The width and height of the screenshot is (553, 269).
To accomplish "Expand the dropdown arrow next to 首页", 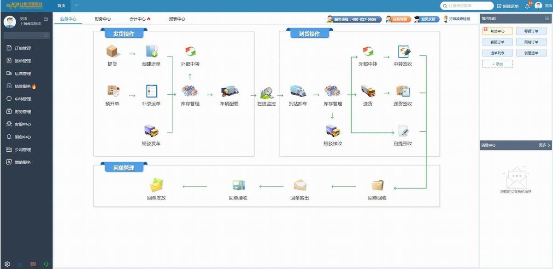I will 76,6.
